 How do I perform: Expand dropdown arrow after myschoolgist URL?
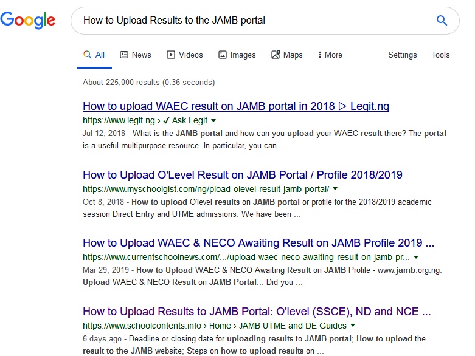click(x=335, y=189)
